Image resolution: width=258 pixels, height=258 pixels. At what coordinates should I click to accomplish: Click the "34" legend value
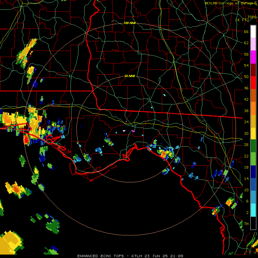246,122
